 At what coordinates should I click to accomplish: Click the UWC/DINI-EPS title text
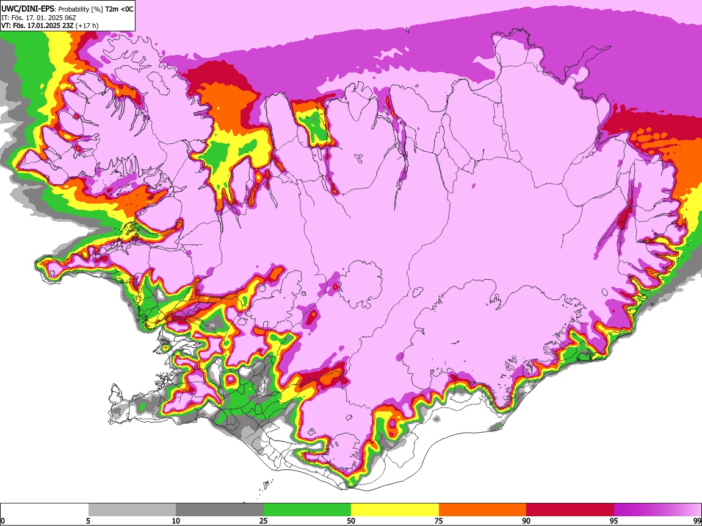click(x=27, y=9)
